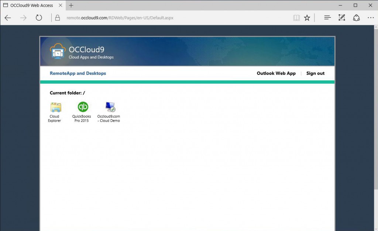This screenshot has height=231, width=378.
Task: Click the vertical scrollbar track
Action: click(x=375, y=128)
